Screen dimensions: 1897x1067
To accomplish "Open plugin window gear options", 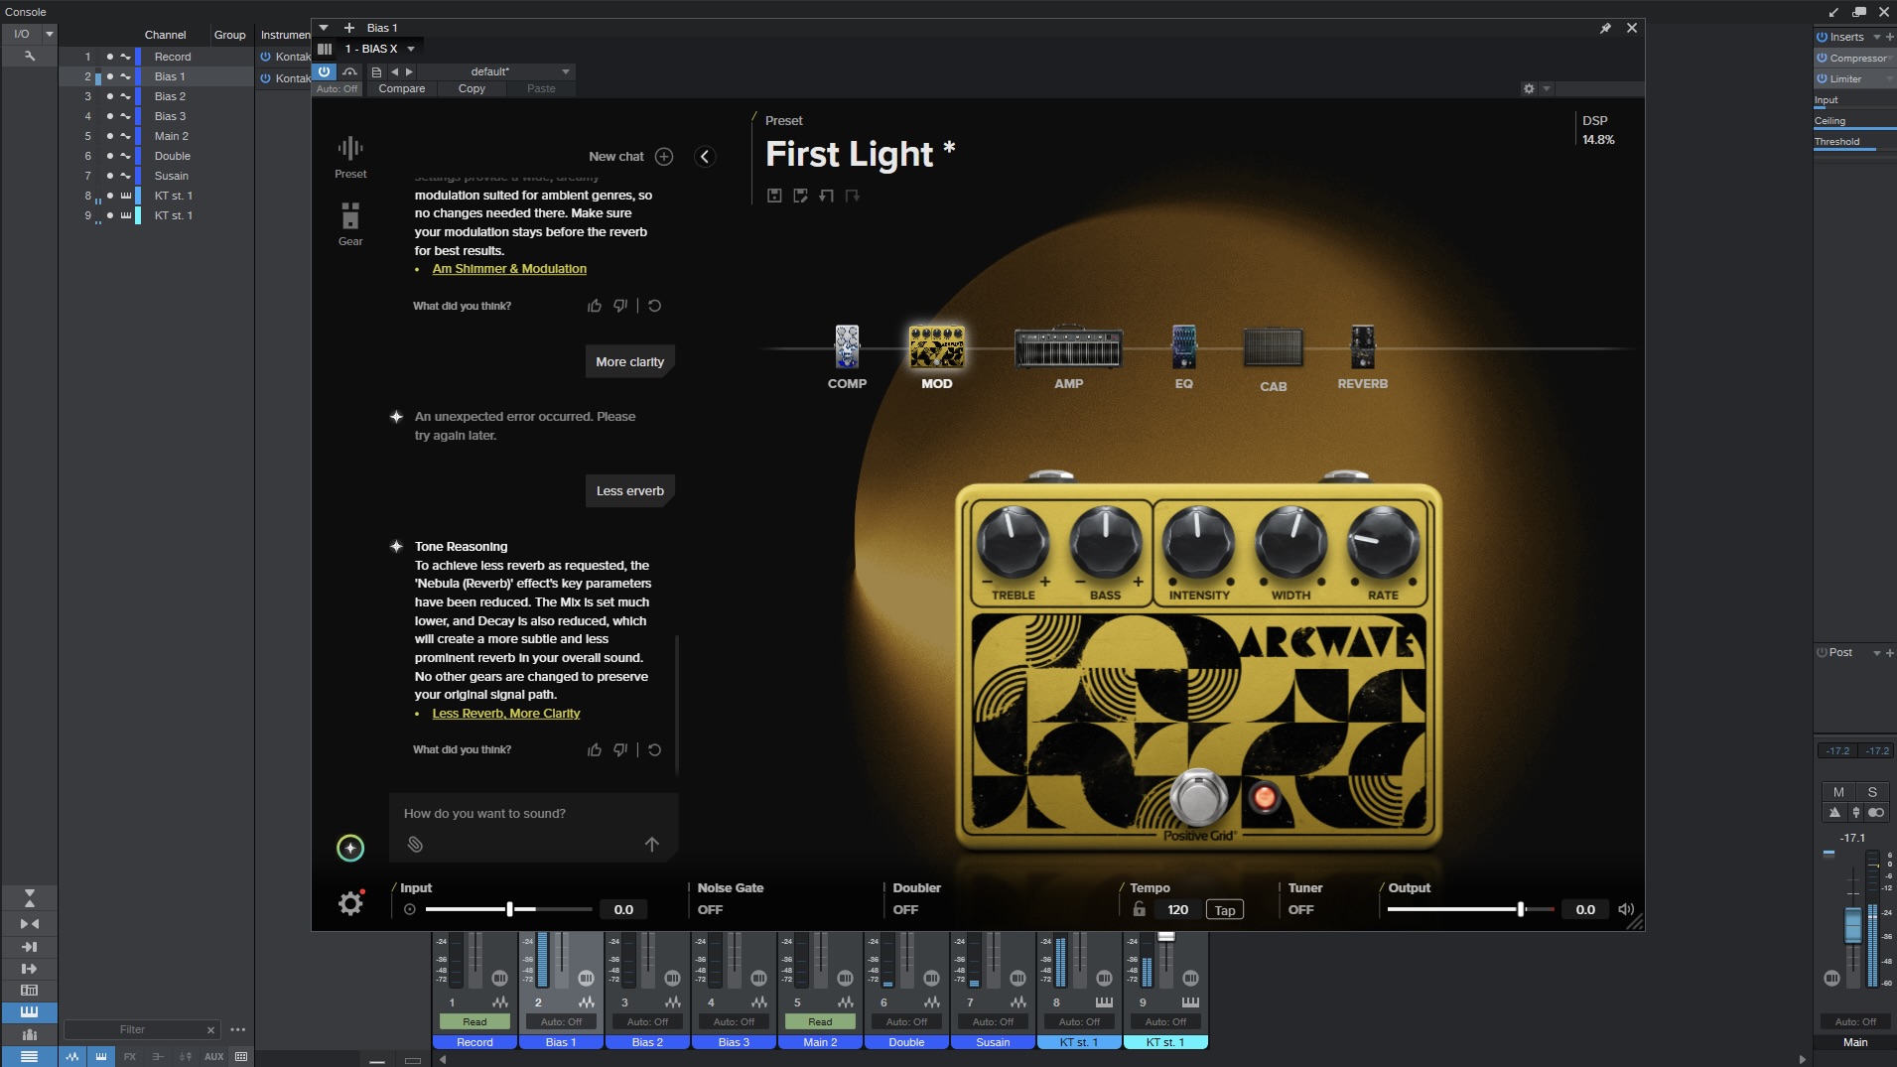I will point(1529,88).
